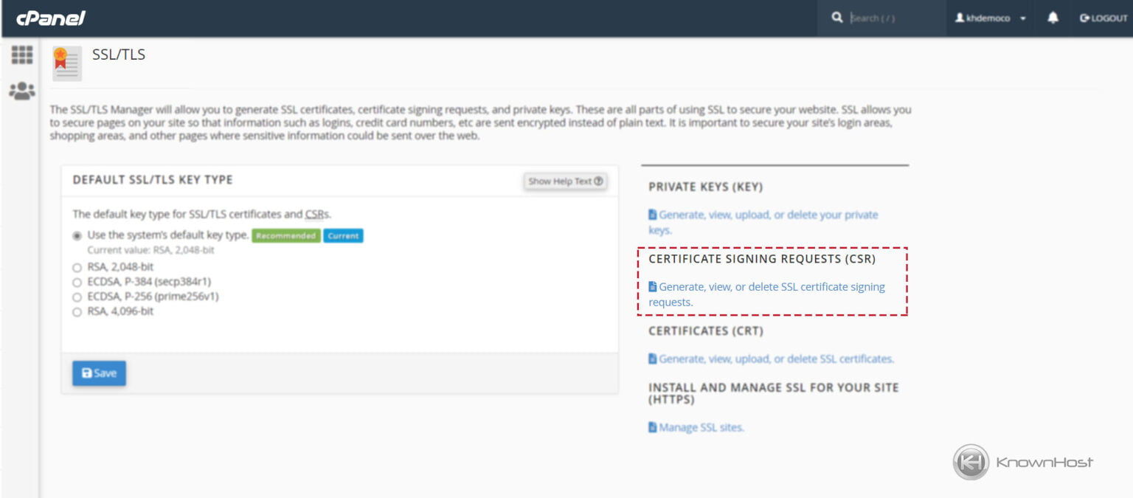Viewport: 1133px width, 498px height.
Task: Open the khdemoco account dropdown
Action: click(989, 18)
